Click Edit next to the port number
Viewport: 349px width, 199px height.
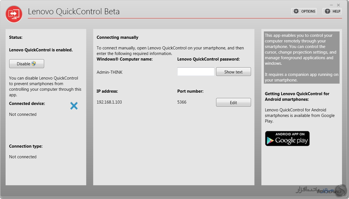tap(233, 102)
